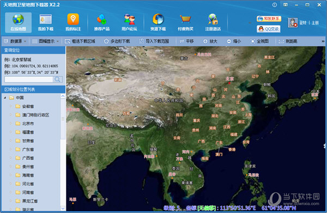Expand the 河南省 tree node
This screenshot has width=327, height=213.
(11, 192)
